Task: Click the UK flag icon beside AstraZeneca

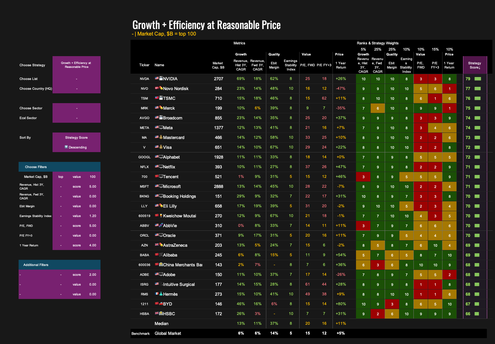Action: 157,245
